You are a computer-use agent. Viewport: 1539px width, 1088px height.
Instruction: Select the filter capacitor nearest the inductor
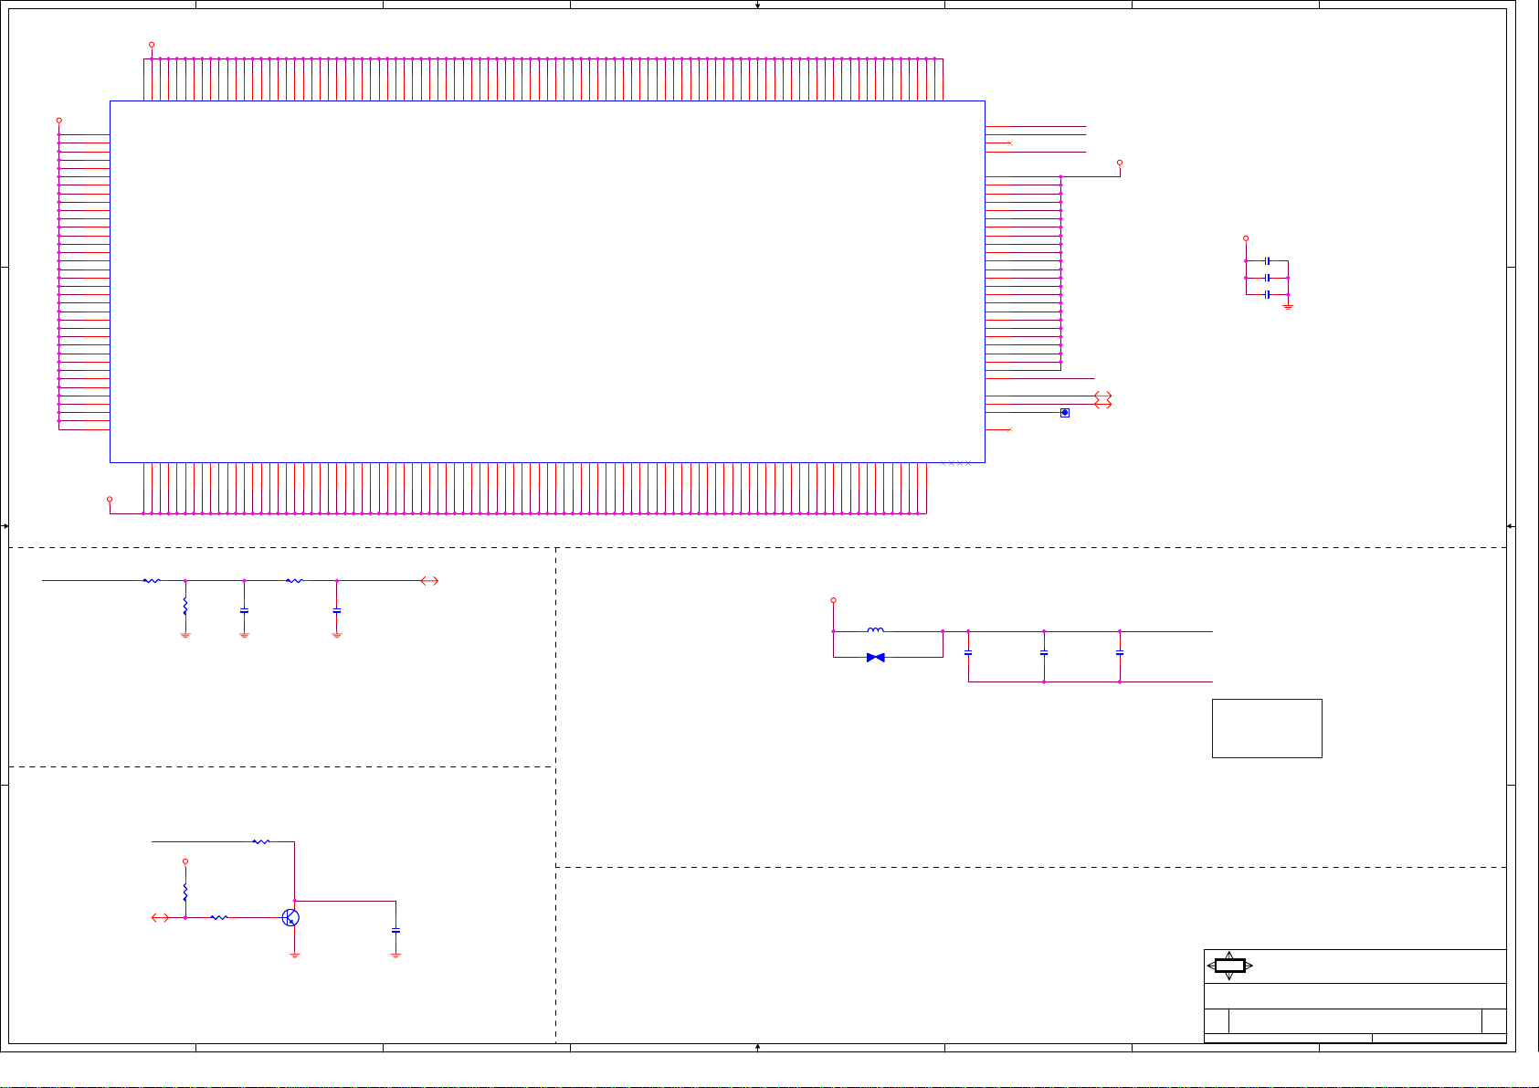(x=968, y=653)
